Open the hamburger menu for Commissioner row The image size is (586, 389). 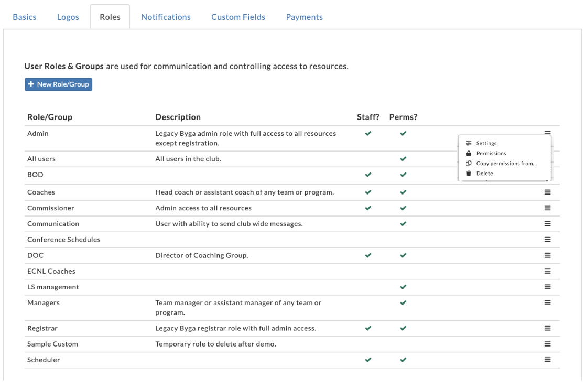[x=547, y=208]
